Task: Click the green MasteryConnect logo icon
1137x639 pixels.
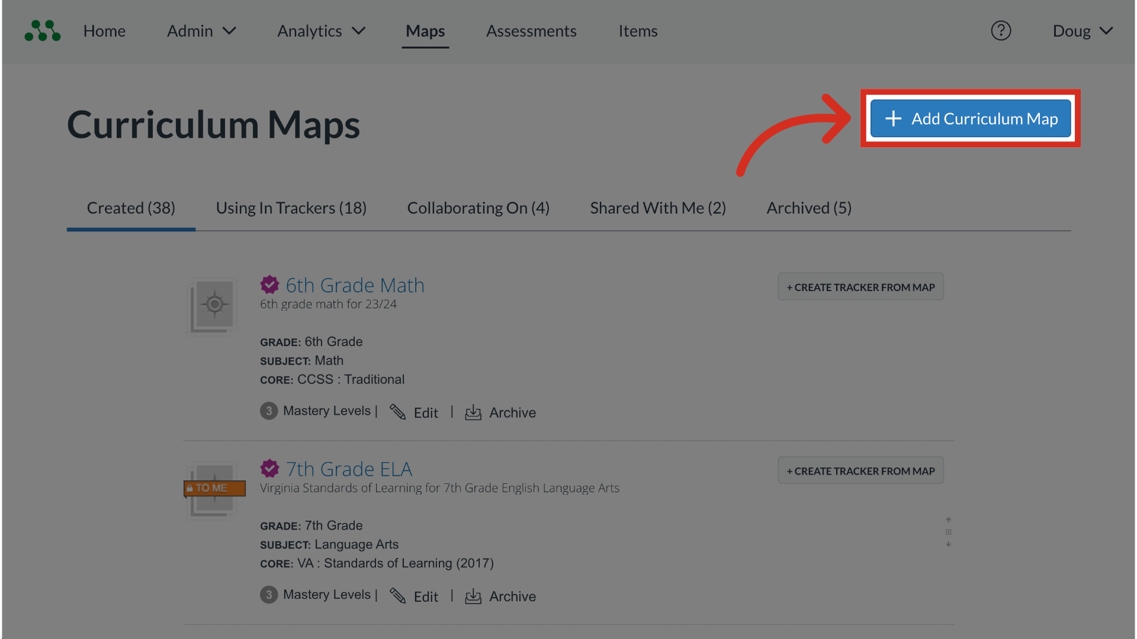Action: (42, 31)
